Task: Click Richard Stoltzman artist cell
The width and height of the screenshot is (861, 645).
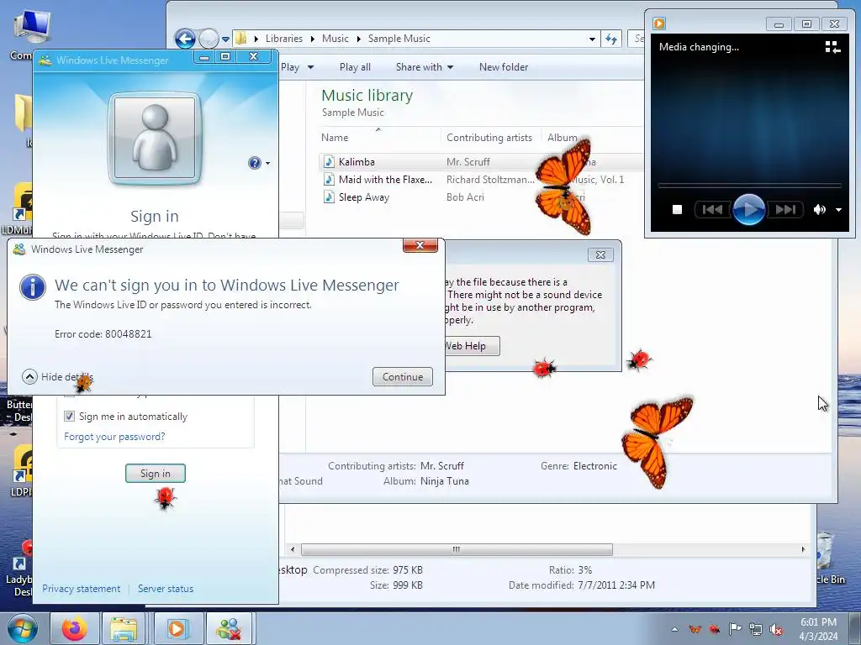Action: [490, 180]
